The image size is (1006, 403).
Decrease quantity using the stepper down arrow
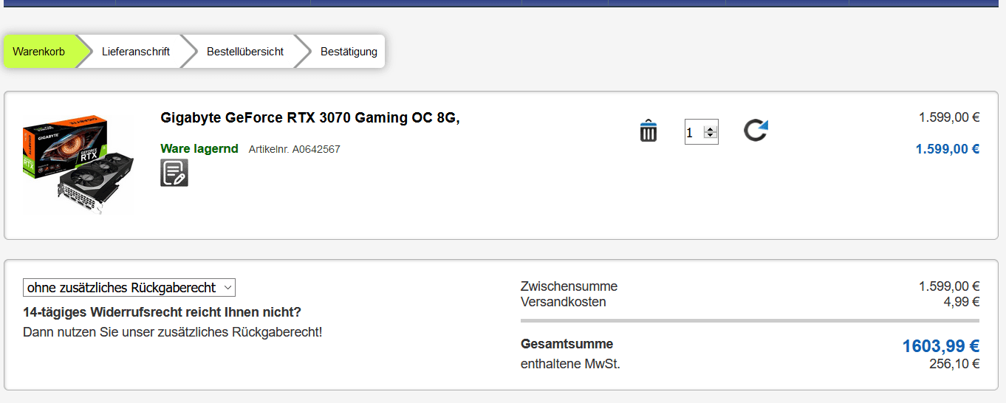click(x=711, y=136)
